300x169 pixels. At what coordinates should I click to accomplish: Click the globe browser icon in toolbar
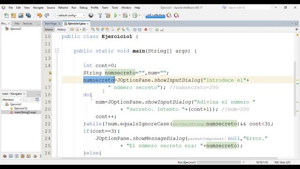pyautogui.click(x=91, y=15)
